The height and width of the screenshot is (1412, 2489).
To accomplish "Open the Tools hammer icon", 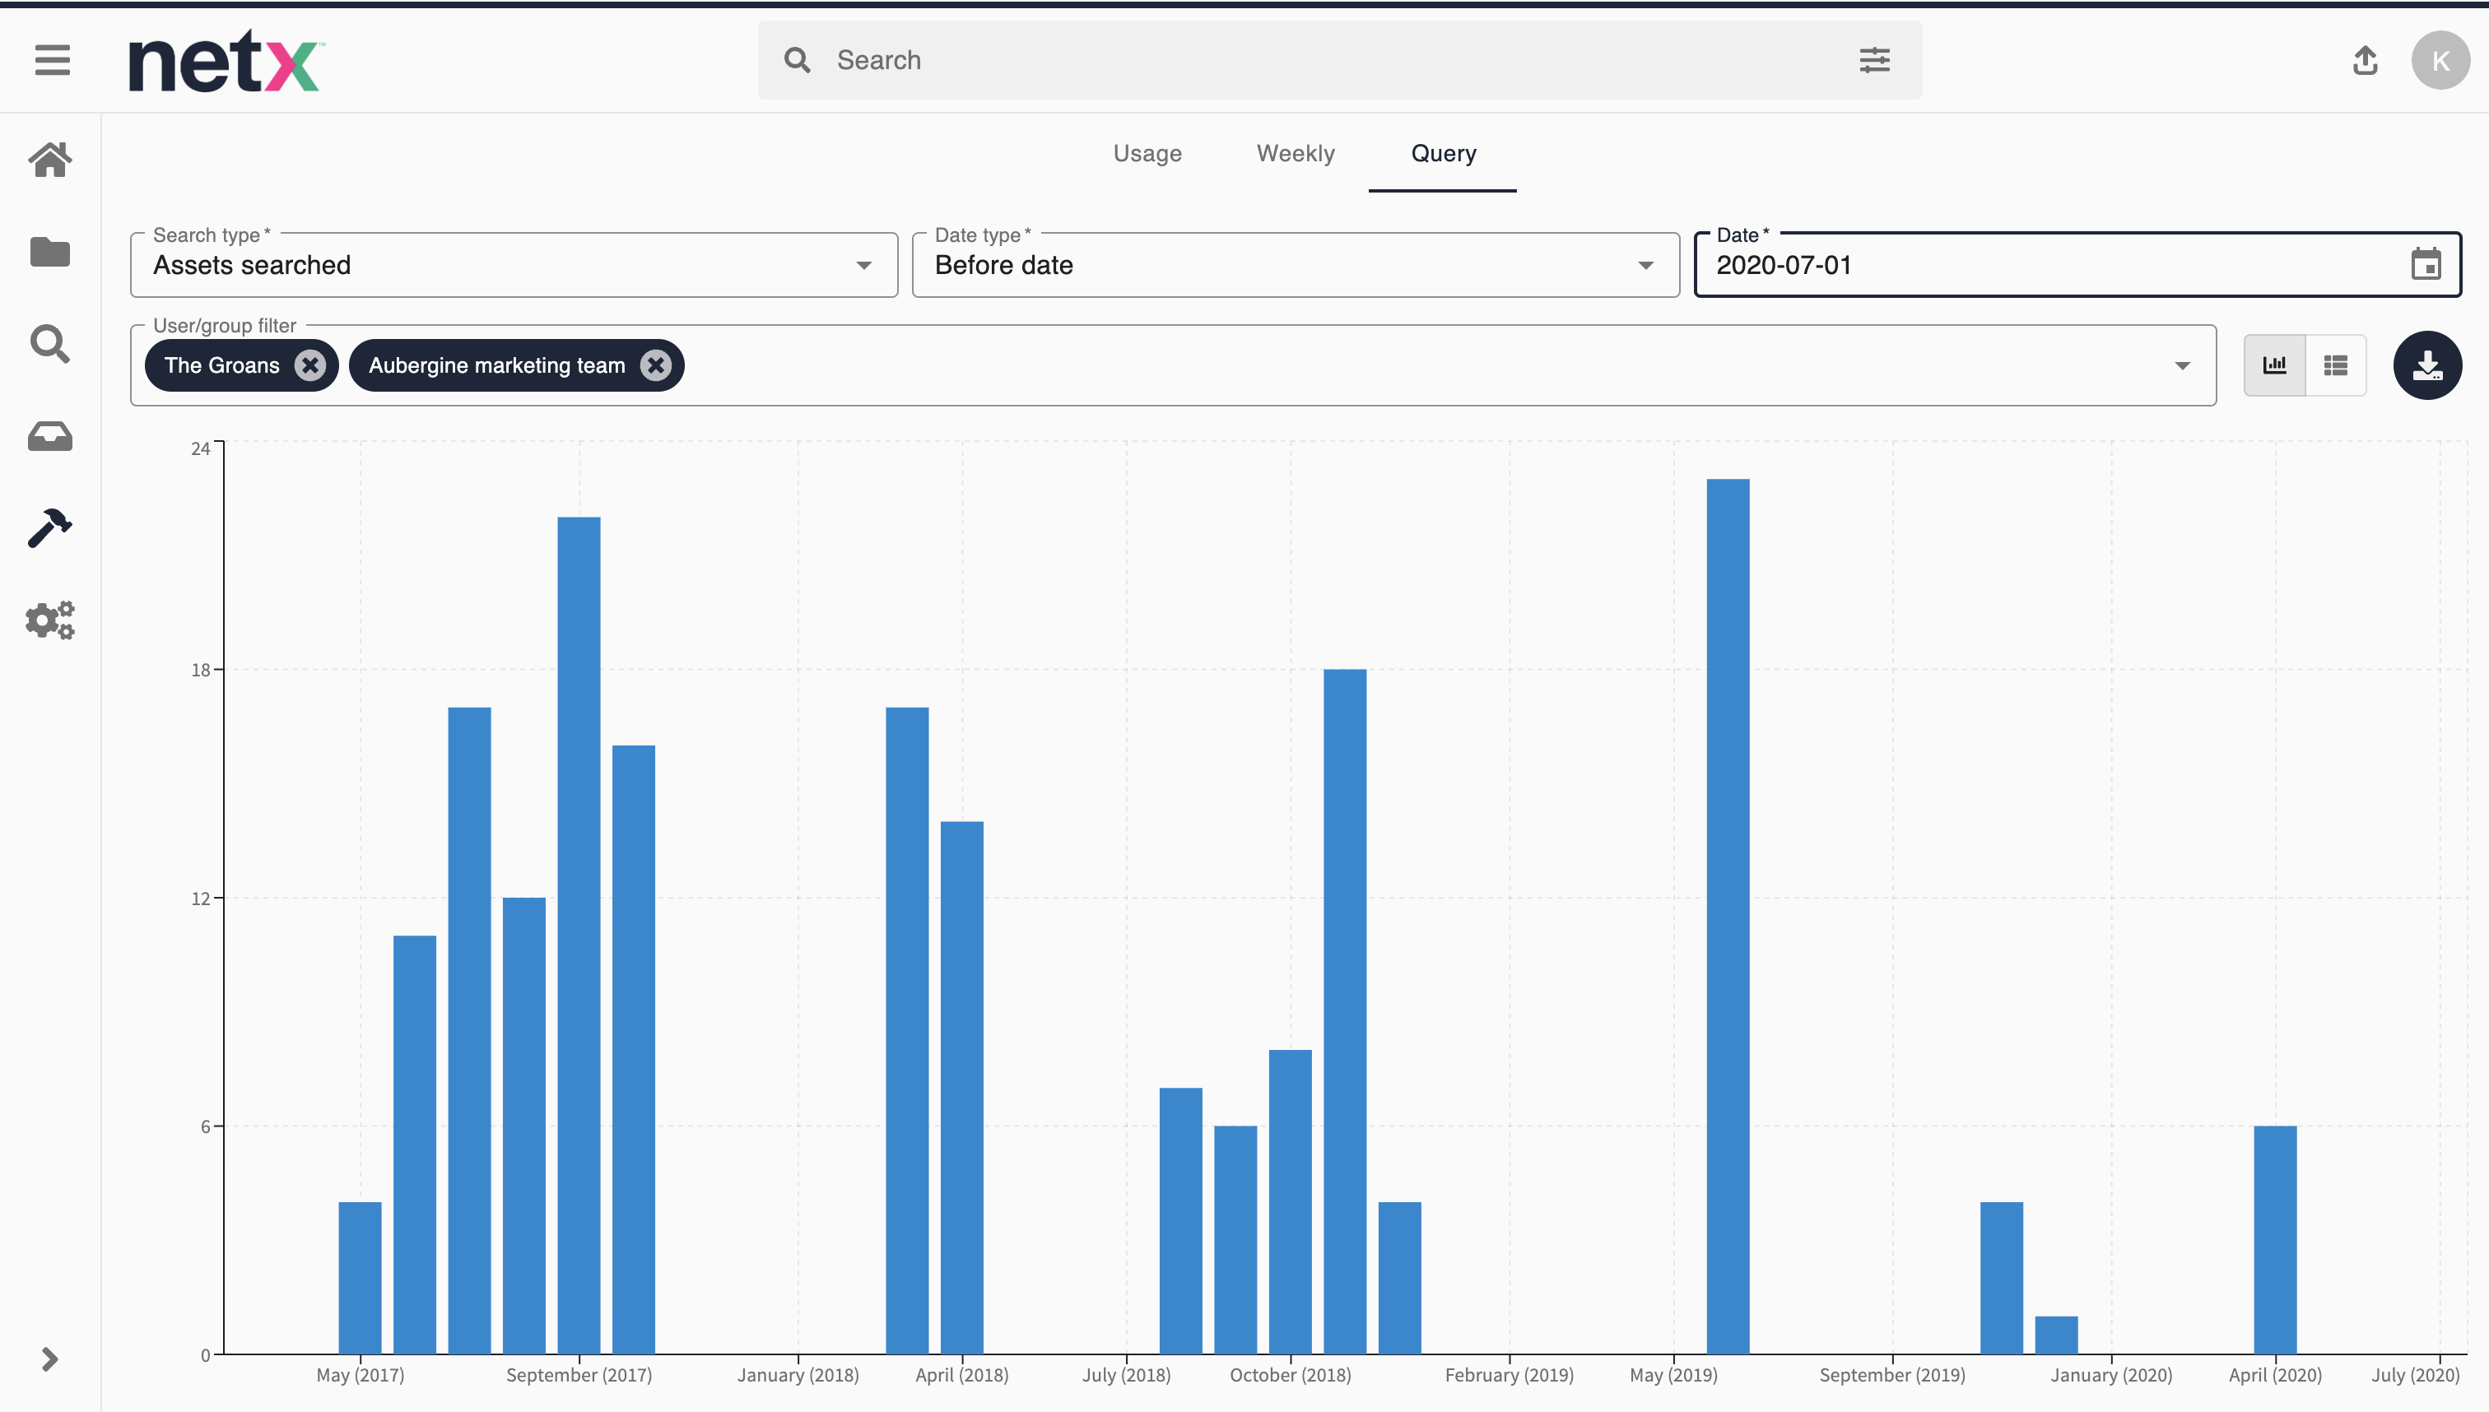I will pyautogui.click(x=50, y=528).
